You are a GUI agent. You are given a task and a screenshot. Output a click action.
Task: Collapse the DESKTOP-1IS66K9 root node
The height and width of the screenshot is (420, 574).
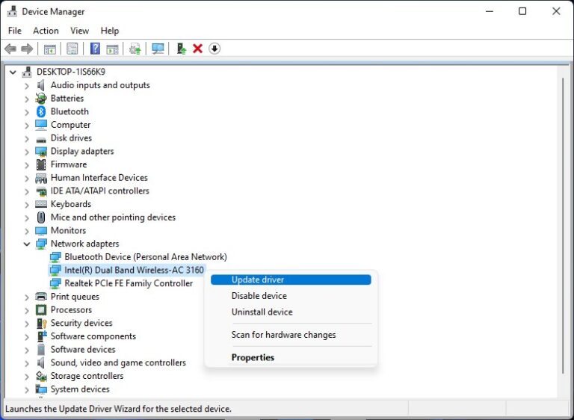click(13, 72)
